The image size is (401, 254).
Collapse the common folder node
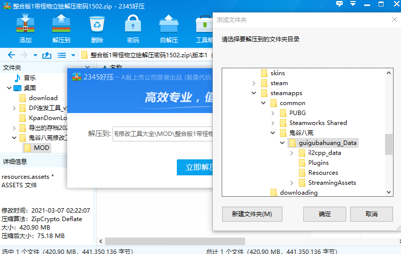263,103
